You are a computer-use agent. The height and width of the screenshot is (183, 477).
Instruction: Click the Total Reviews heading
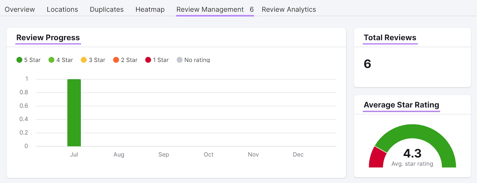click(x=390, y=38)
